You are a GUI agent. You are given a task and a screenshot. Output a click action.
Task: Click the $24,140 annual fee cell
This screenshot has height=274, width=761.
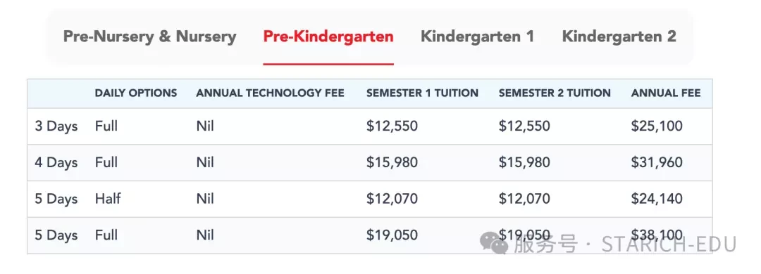pyautogui.click(x=657, y=199)
